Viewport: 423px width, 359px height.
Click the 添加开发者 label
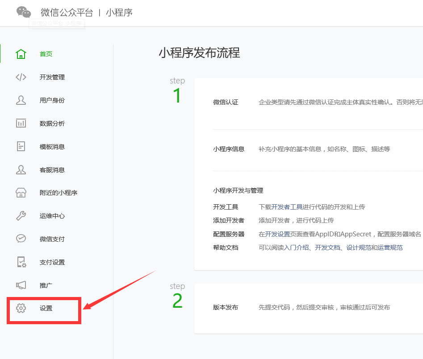229,220
